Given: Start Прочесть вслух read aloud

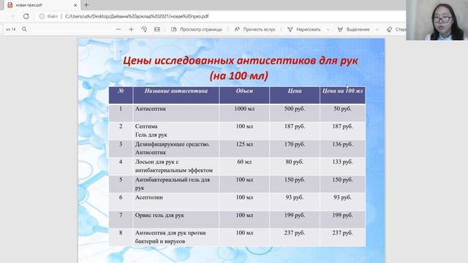Looking at the screenshot, I should click(x=254, y=29).
